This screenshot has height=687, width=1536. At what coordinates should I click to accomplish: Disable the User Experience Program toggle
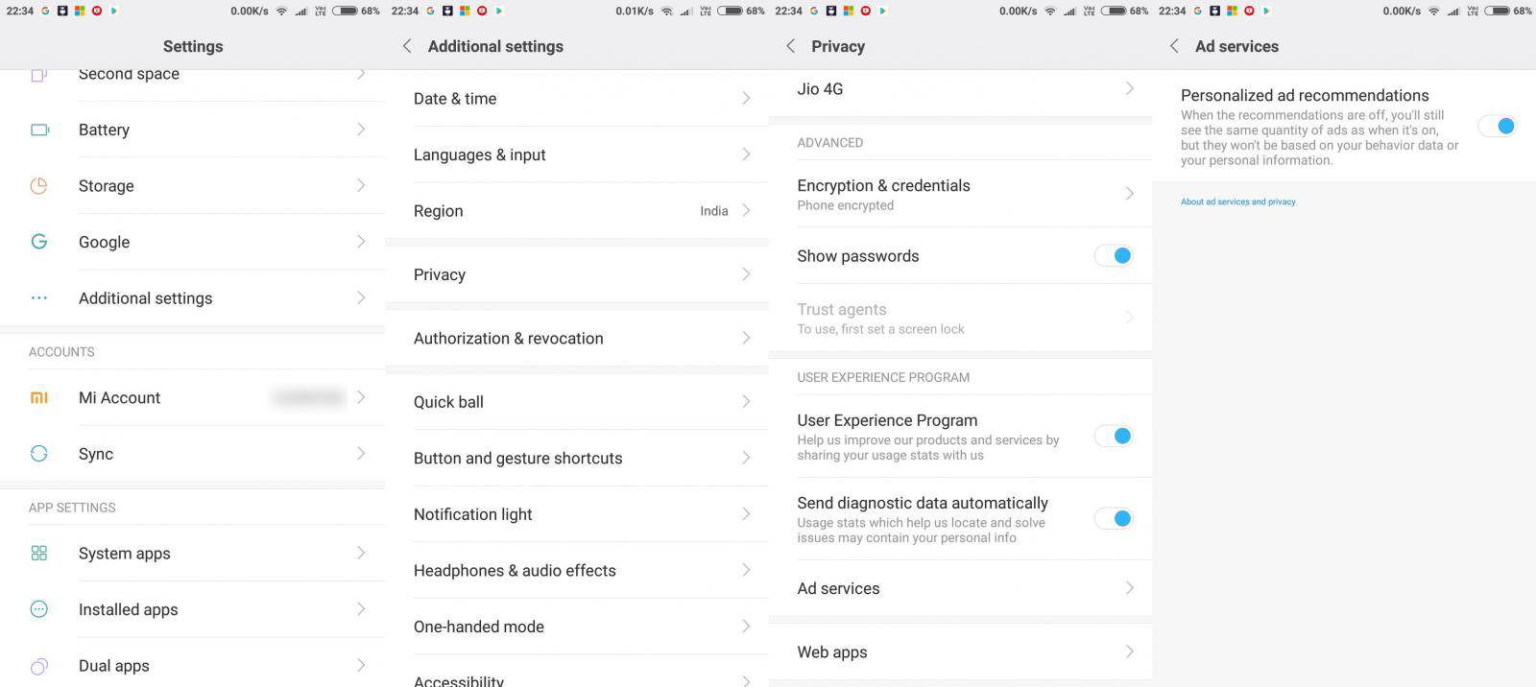click(1114, 436)
